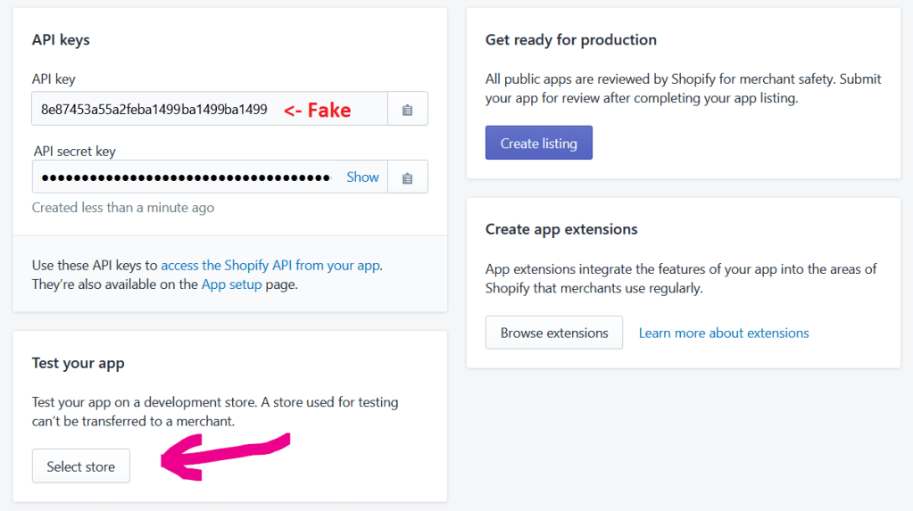Copy the API key with clipboard icon
This screenshot has width=913, height=511.
[407, 110]
